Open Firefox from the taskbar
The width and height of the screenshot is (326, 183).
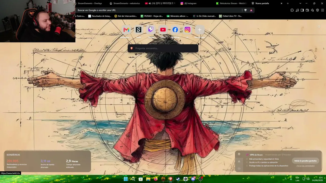coord(156,179)
